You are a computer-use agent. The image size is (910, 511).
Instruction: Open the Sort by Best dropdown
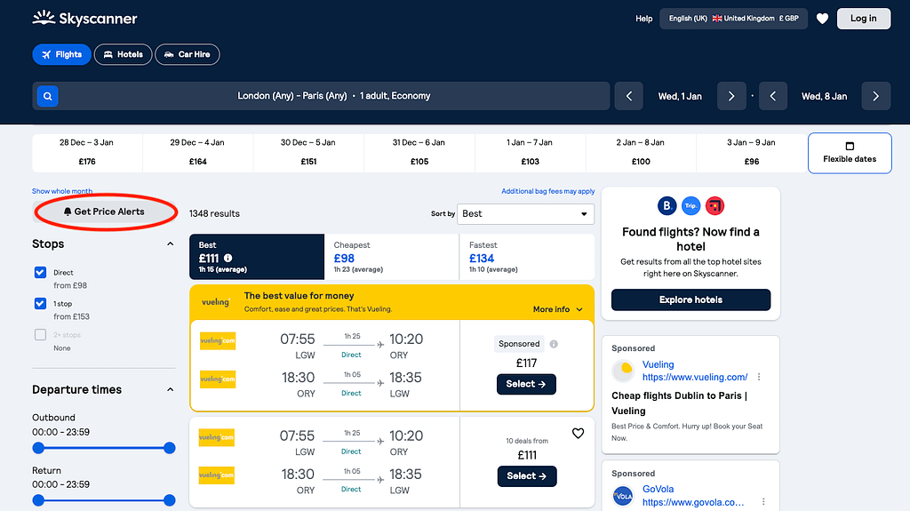pyautogui.click(x=525, y=213)
